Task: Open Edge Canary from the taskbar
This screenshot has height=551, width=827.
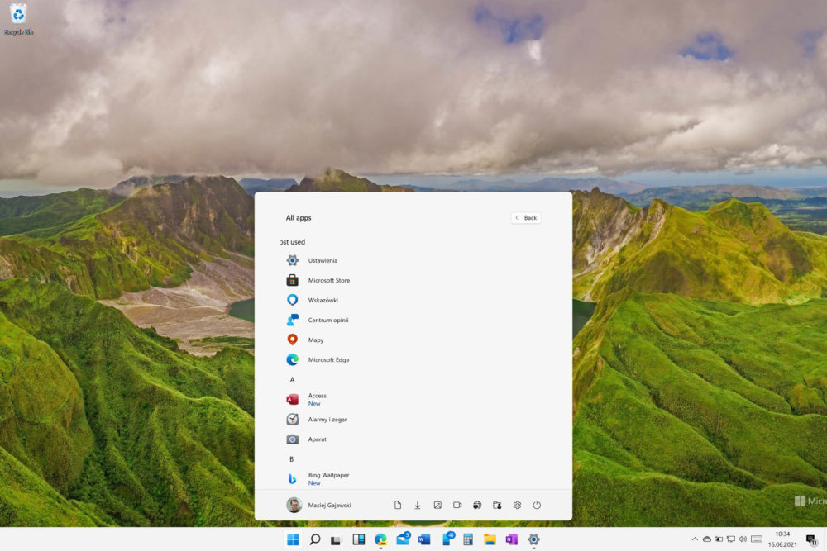Action: 380,539
